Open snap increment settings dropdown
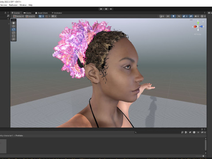This screenshot has width=212, height=159. (x=54, y=16)
